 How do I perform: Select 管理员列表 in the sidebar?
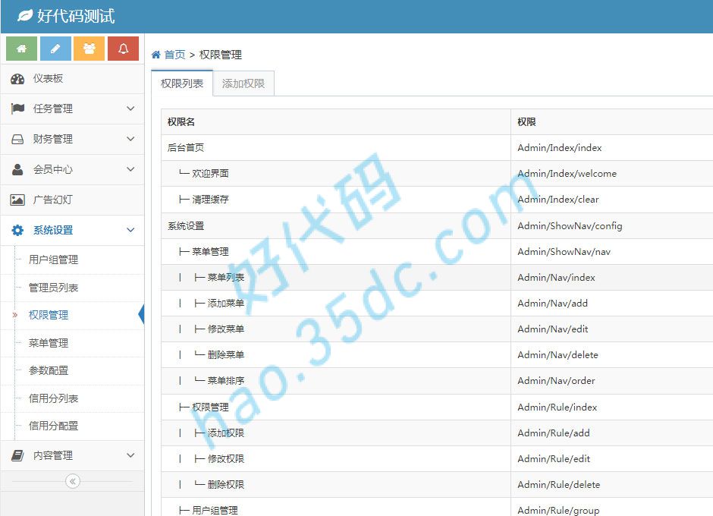(x=53, y=288)
